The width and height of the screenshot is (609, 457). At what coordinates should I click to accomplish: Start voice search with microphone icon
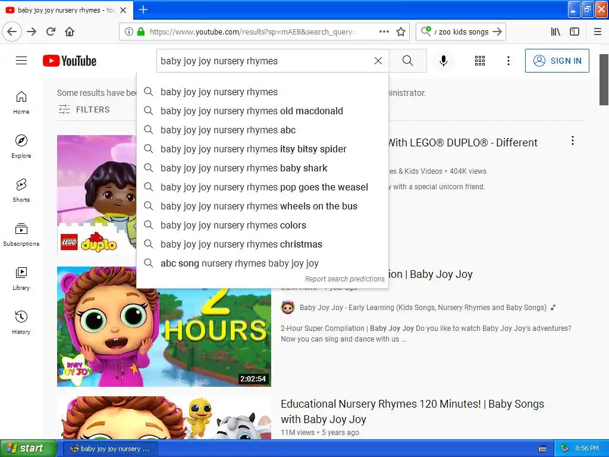444,61
